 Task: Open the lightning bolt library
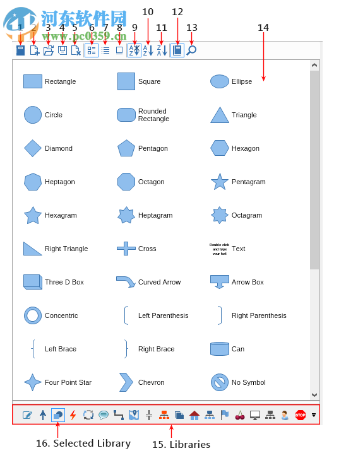[x=73, y=414]
